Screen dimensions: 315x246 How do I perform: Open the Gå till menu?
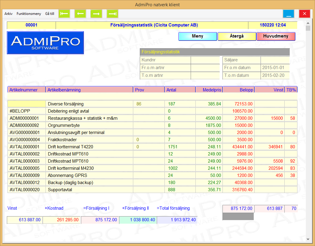(50, 14)
